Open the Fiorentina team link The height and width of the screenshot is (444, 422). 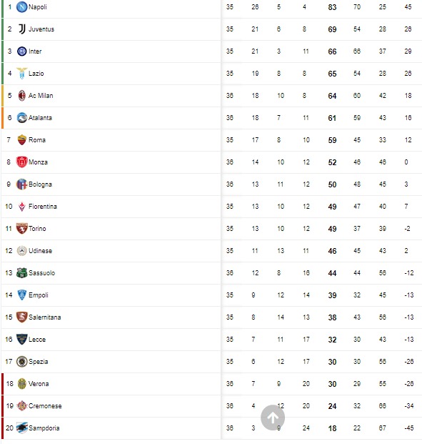point(43,207)
